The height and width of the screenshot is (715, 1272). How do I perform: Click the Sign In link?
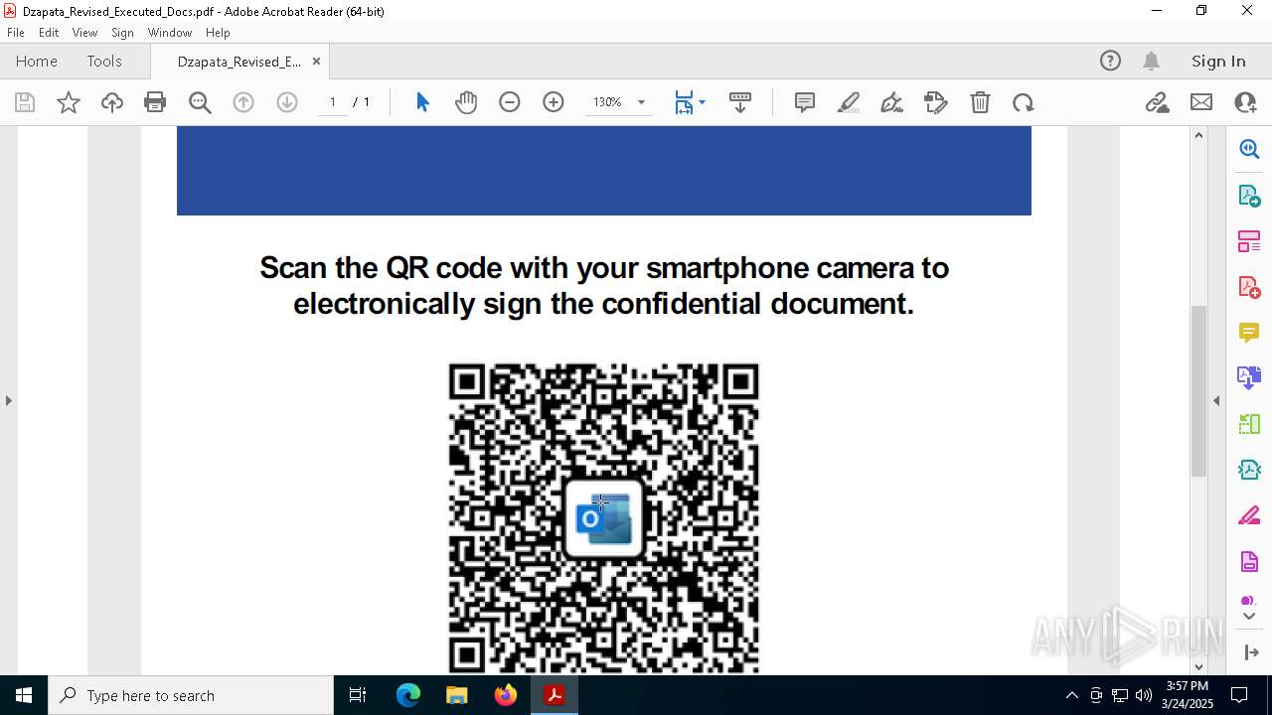coord(1218,61)
